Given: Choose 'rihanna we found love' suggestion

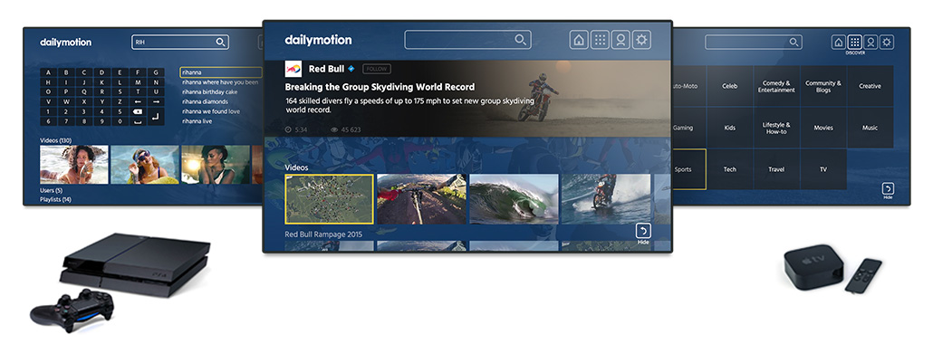Looking at the screenshot, I should (x=211, y=111).
